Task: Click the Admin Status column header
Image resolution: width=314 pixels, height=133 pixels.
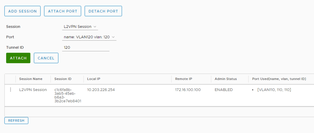Action: tap(226, 79)
